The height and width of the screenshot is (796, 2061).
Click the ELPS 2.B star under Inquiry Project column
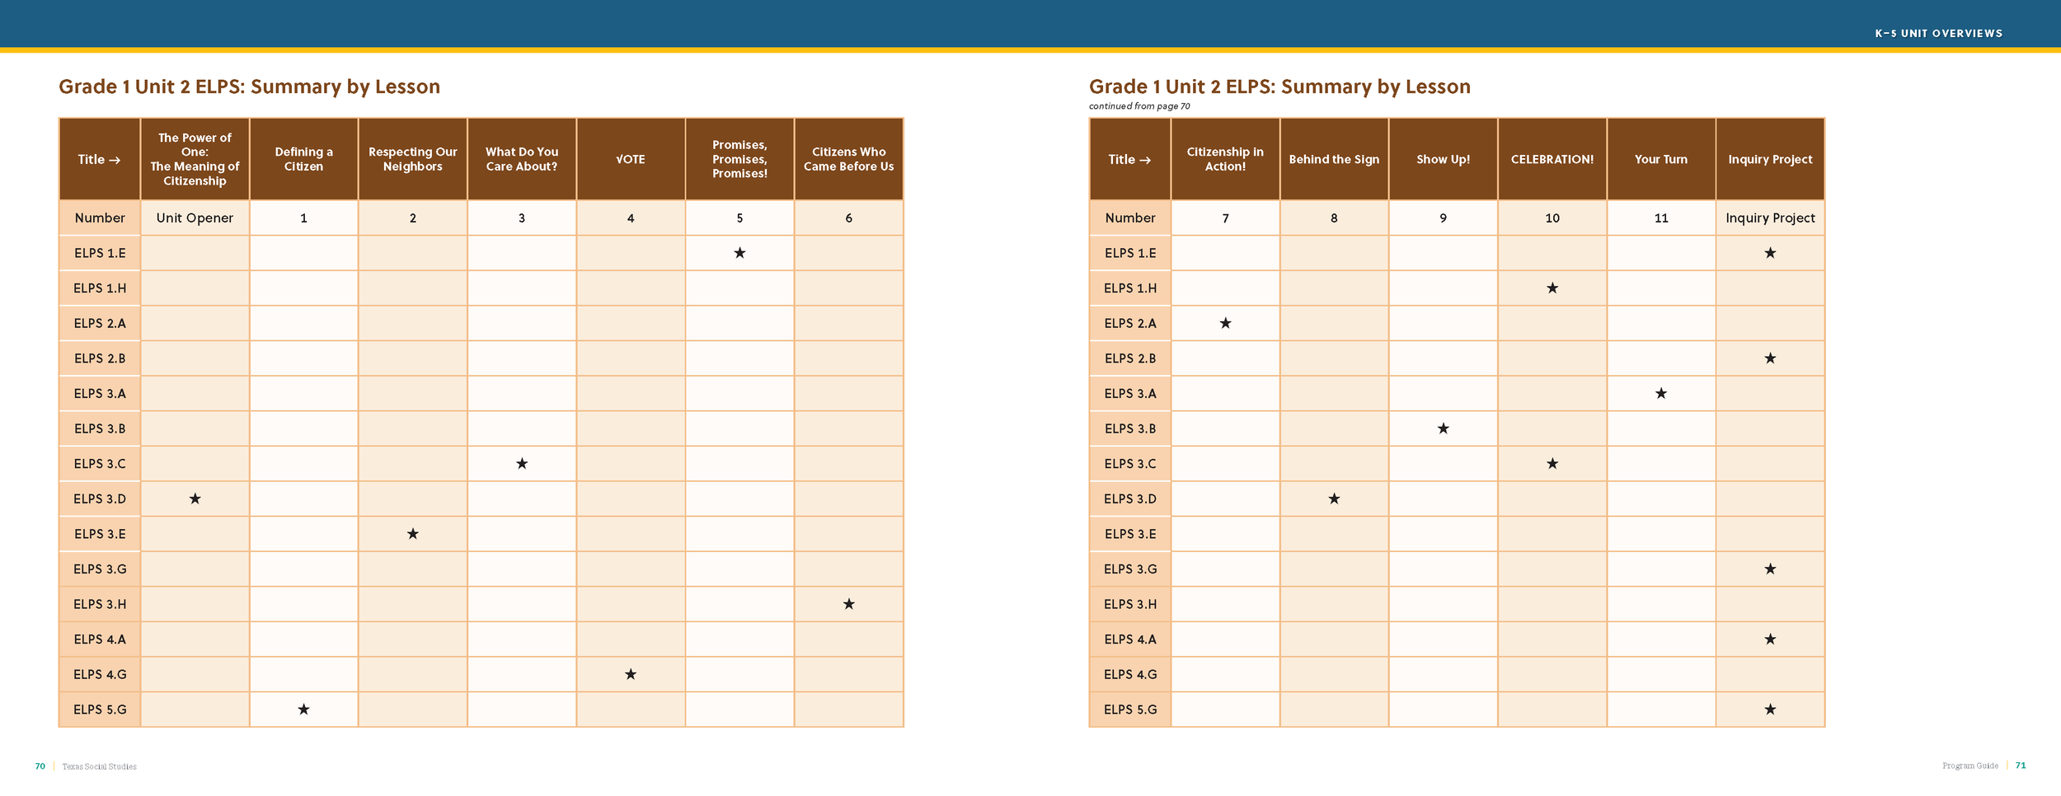[x=1770, y=358]
